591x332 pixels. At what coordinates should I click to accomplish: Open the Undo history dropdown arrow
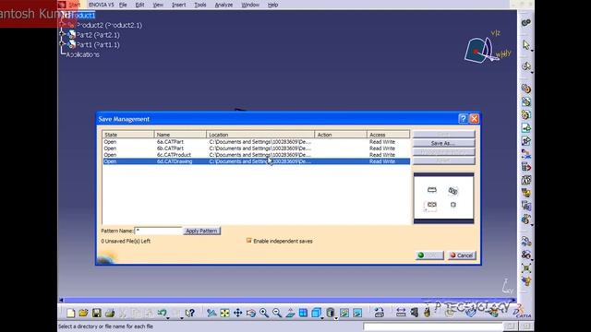[168, 317]
